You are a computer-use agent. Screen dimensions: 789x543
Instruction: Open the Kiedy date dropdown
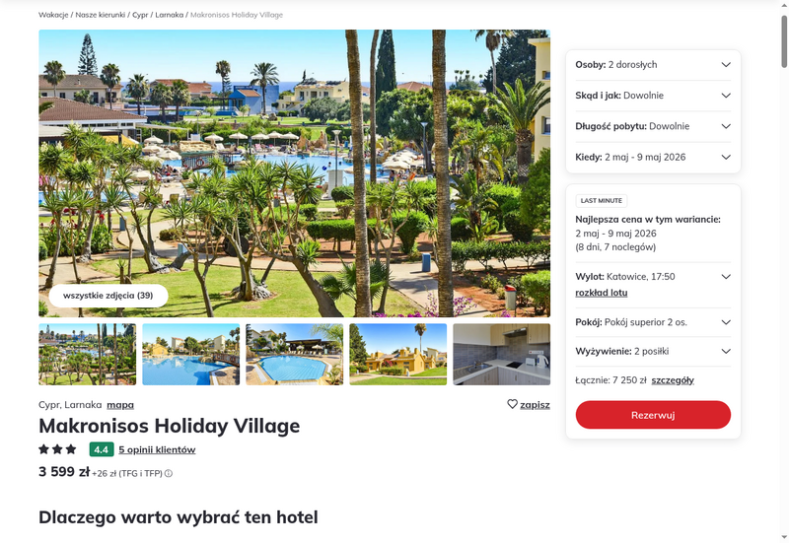pos(653,157)
